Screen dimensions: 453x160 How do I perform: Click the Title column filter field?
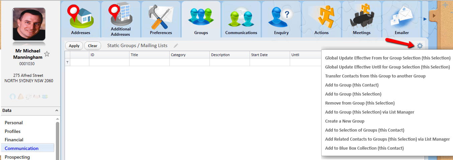tap(149, 62)
